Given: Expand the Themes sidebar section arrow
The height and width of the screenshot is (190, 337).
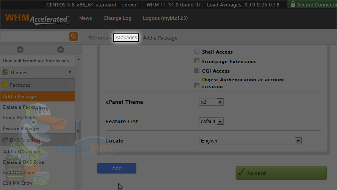Looking at the screenshot, I should pos(70,72).
